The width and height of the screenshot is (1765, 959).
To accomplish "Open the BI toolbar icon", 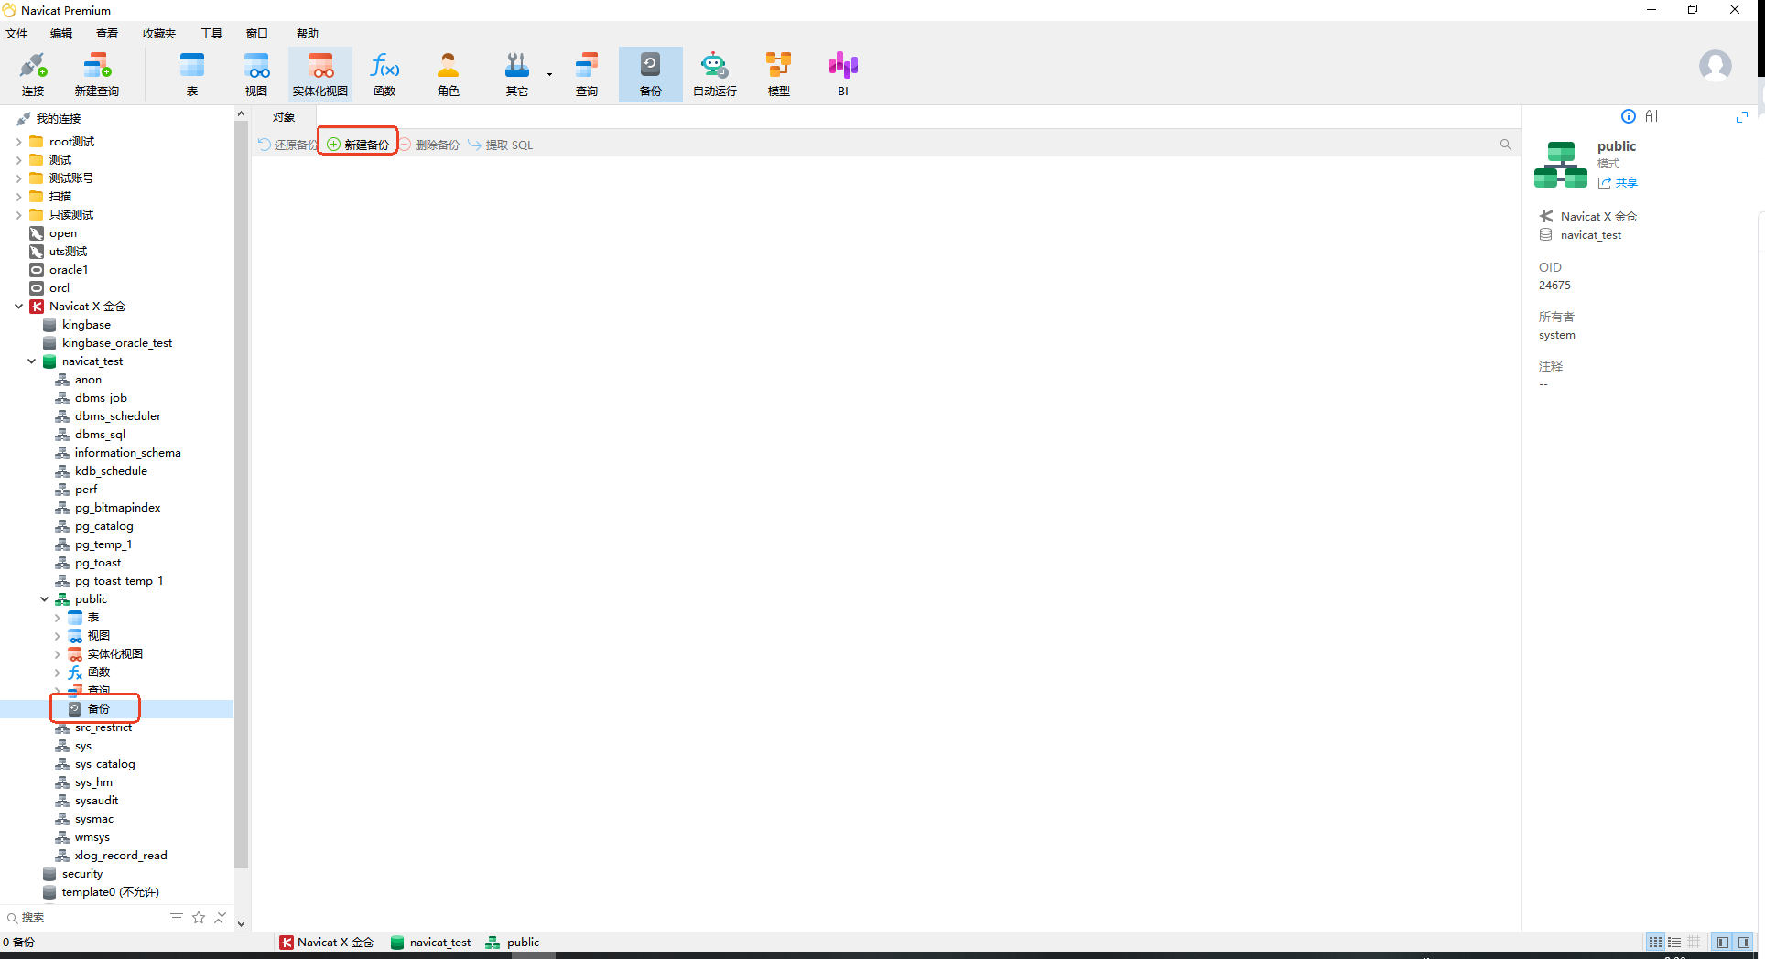I will click(x=843, y=74).
